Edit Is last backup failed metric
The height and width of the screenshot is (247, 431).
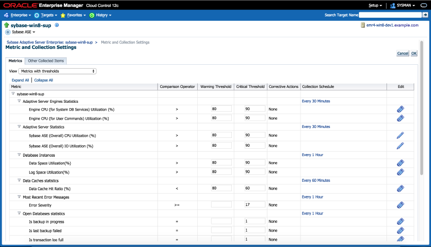pyautogui.click(x=400, y=231)
